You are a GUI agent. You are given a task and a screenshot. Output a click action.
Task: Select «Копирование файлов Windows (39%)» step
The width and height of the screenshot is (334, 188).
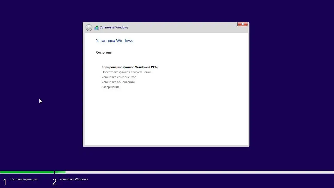click(129, 67)
